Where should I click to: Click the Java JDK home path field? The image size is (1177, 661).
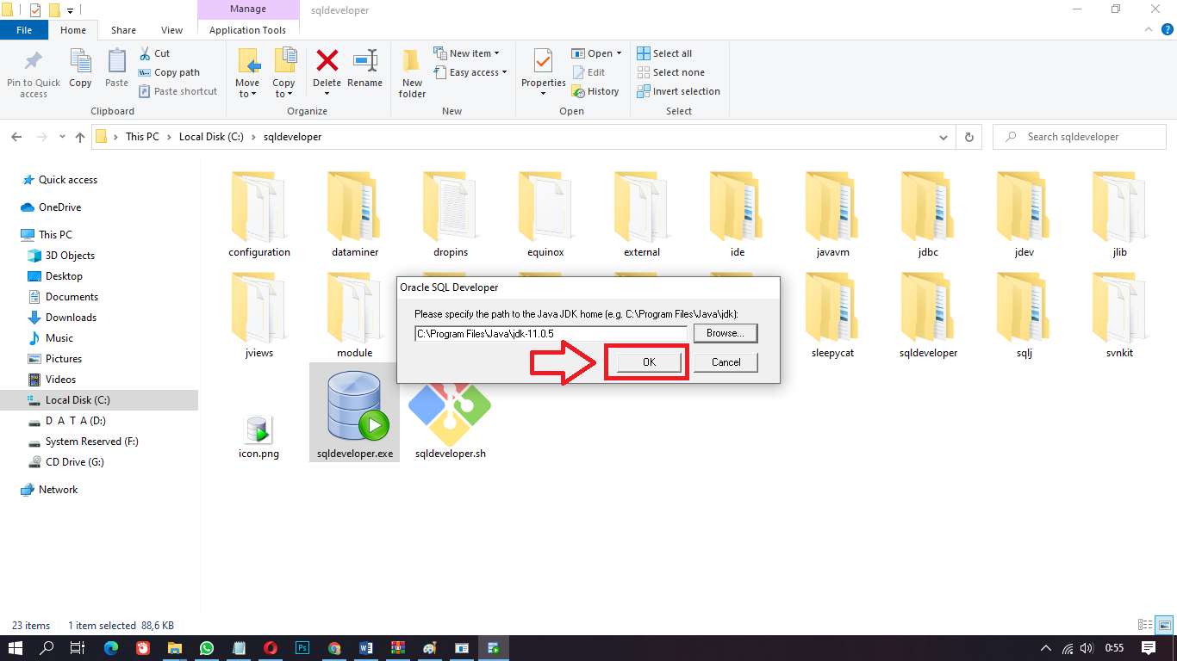pyautogui.click(x=550, y=333)
